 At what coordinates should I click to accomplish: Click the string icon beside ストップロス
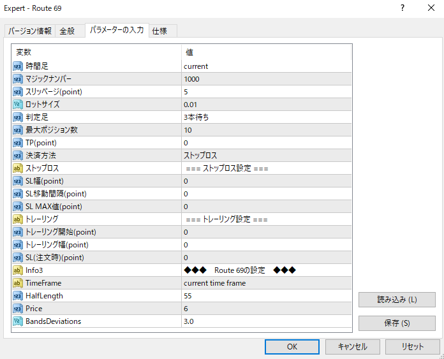point(18,168)
